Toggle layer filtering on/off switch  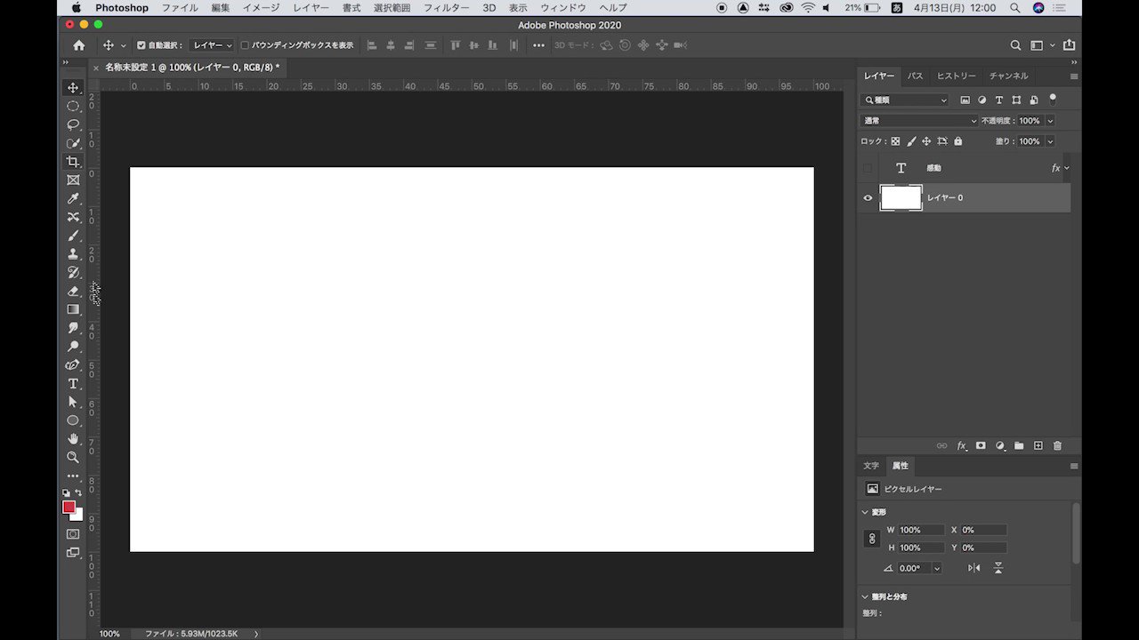click(1053, 100)
